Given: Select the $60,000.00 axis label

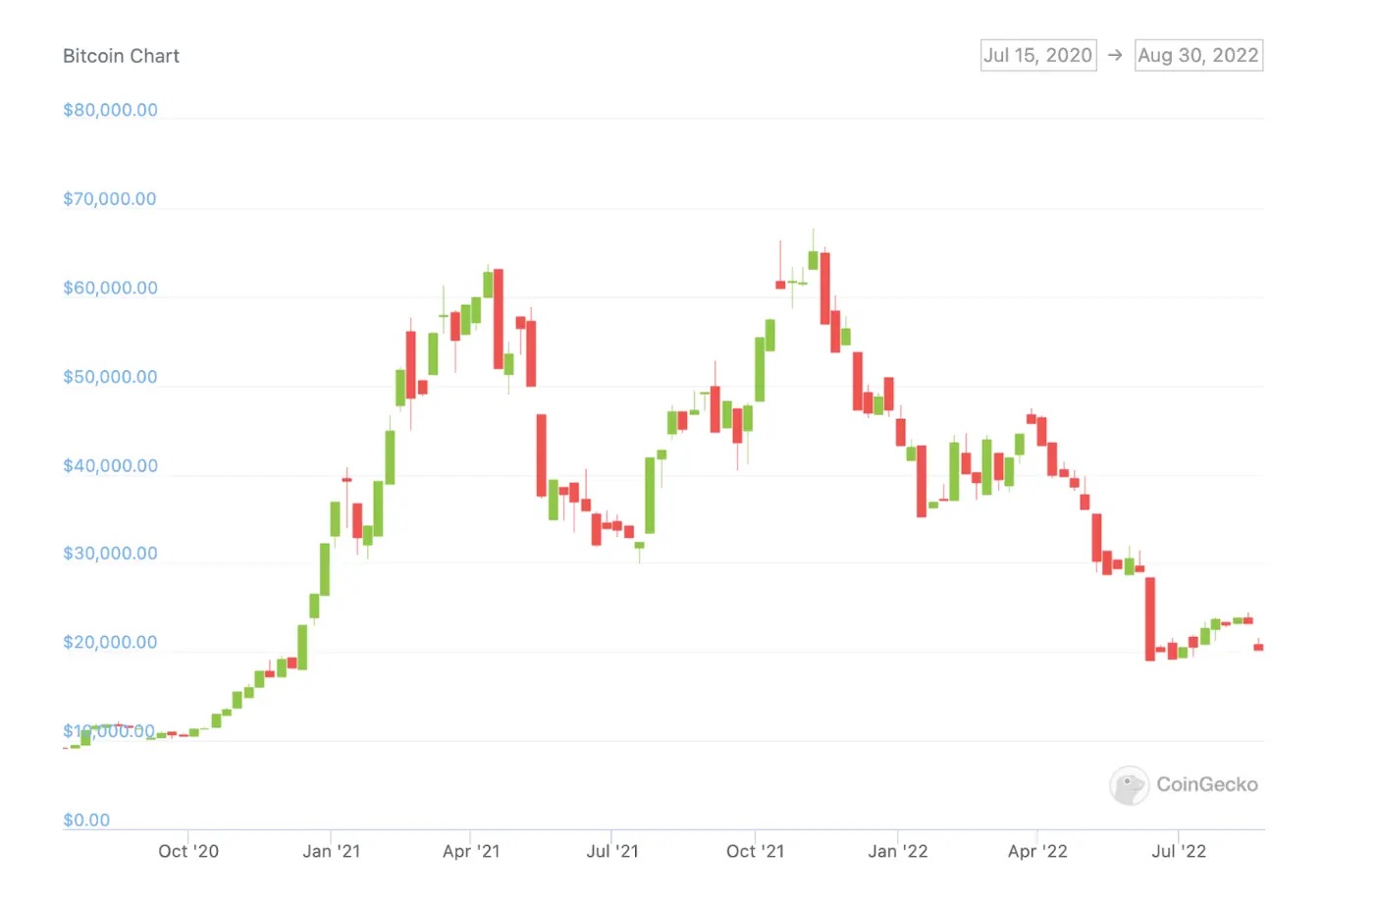Looking at the screenshot, I should pos(110,287).
